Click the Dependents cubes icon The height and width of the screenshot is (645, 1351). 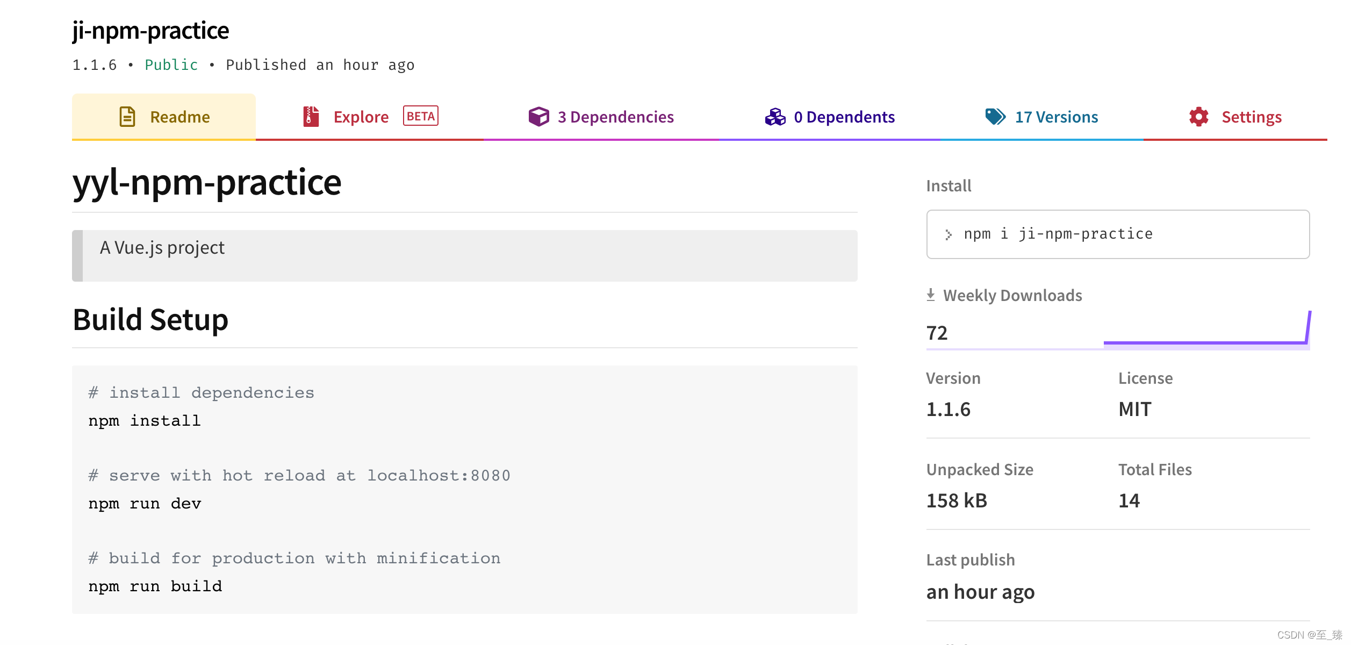[x=775, y=117]
